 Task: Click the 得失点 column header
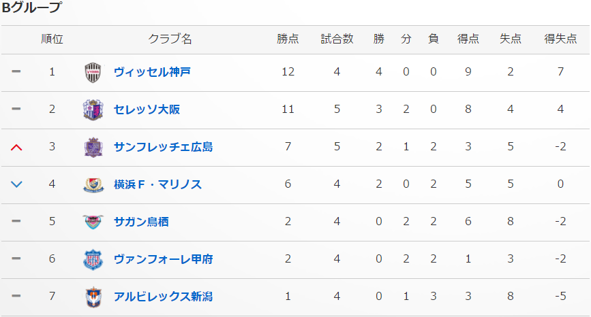coord(560,39)
